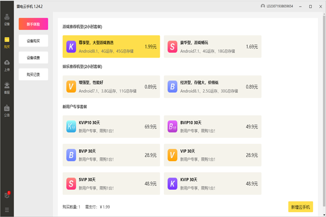This screenshot has height=217, width=326.
Task: Select the 增强型 0.89元 package
Action: click(111, 86)
